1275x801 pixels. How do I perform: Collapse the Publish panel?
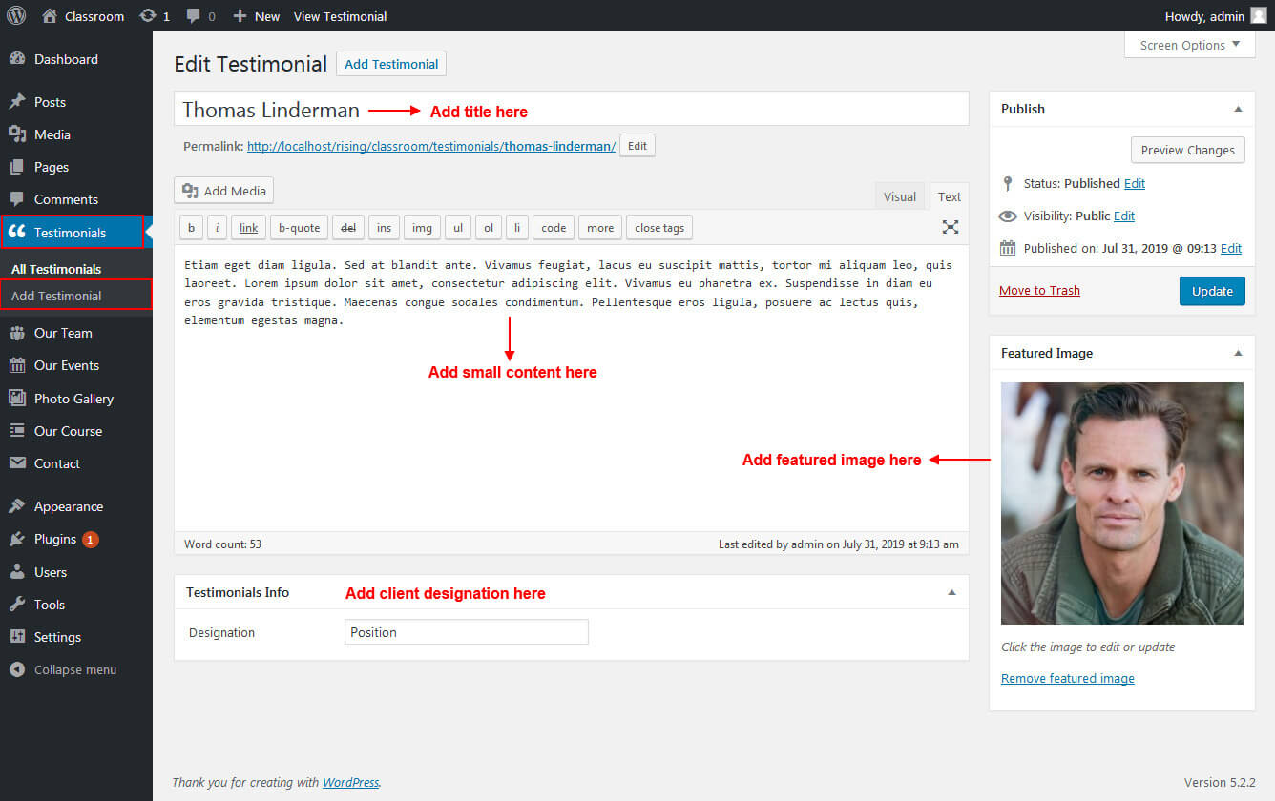1238,109
